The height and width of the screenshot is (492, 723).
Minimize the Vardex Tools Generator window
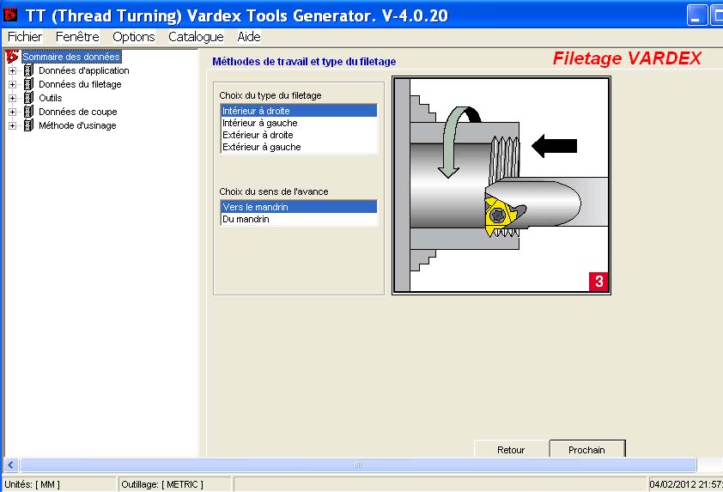click(x=696, y=15)
